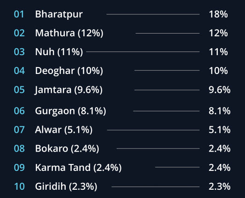Click the Bokaro (2.4%) entry
This screenshot has height=198, width=245.
tap(67, 148)
